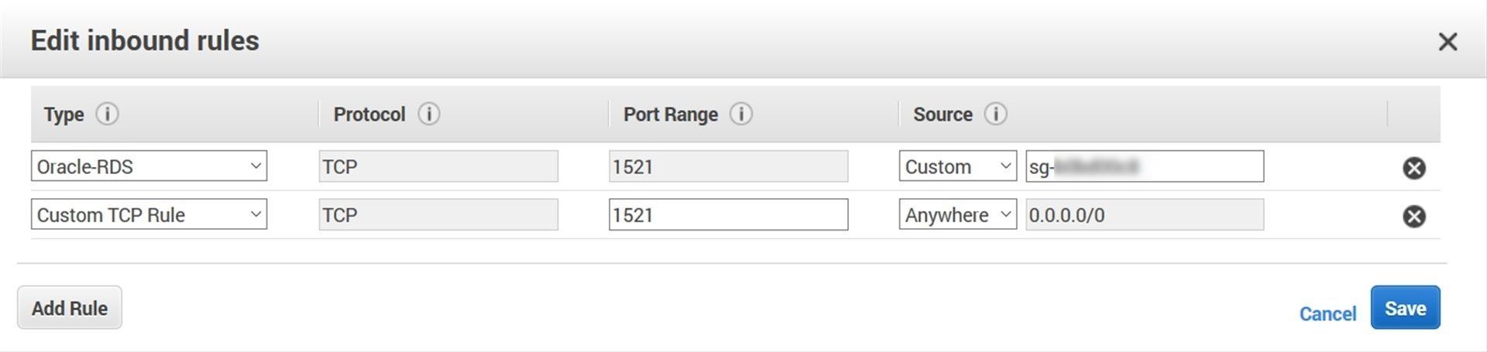Delete the Custom TCP Rule row

click(1414, 216)
